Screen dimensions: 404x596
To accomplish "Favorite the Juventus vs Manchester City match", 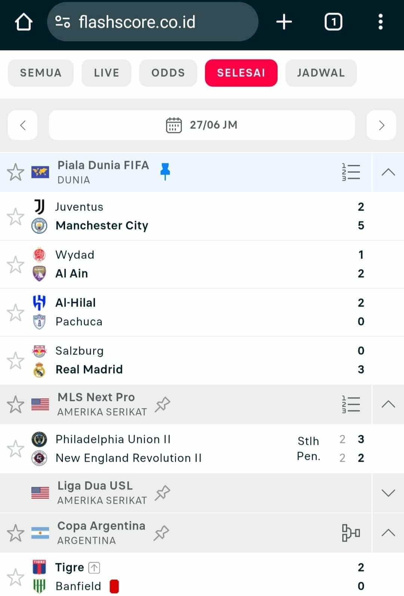I will (x=15, y=217).
